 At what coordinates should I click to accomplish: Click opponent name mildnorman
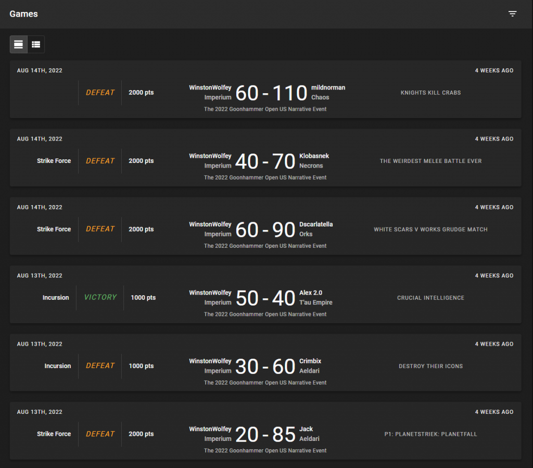328,87
